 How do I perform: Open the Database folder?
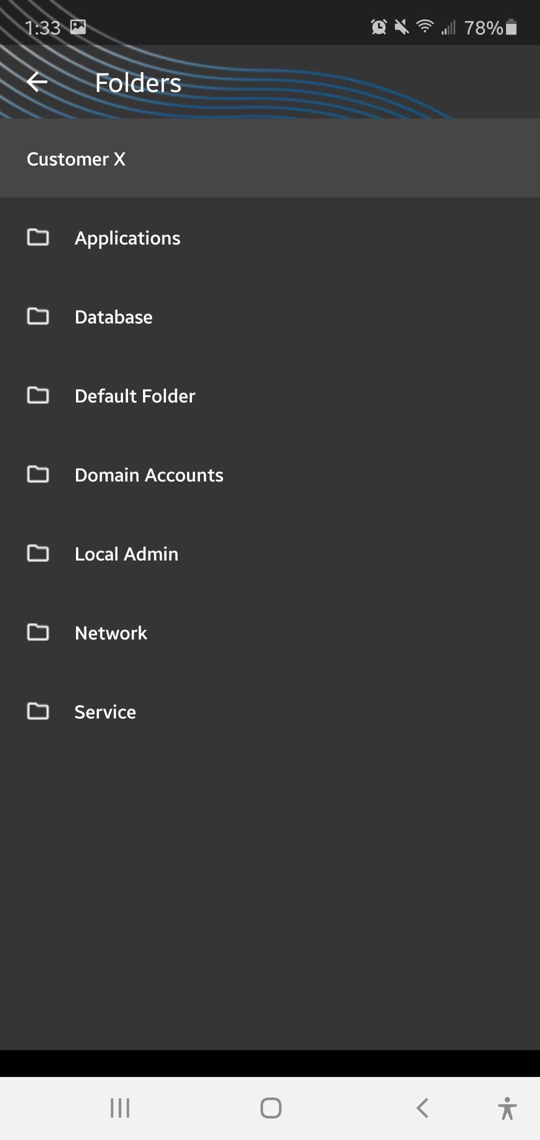point(113,317)
